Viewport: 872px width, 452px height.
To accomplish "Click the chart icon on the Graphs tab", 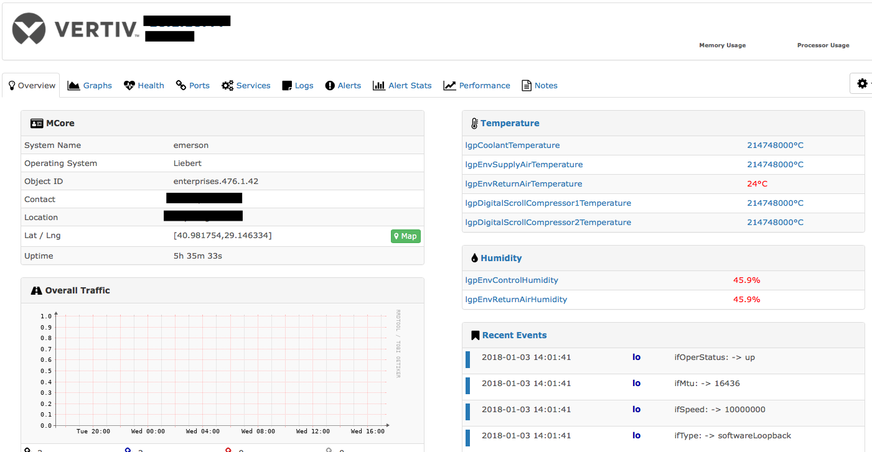I will [x=75, y=85].
